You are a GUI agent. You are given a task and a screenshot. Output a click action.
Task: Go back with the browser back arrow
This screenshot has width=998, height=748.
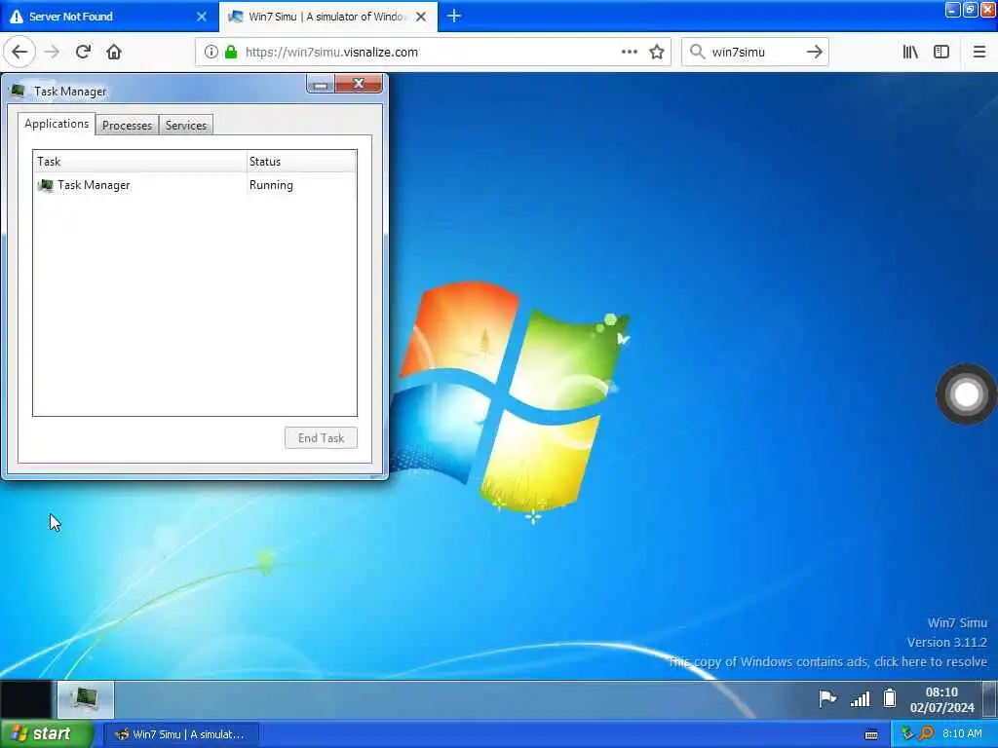19,53
